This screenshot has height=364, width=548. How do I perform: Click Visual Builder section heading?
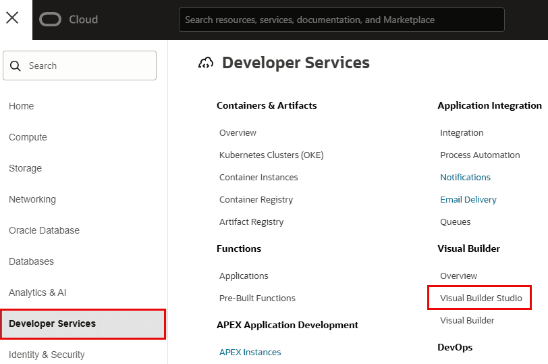coord(468,249)
